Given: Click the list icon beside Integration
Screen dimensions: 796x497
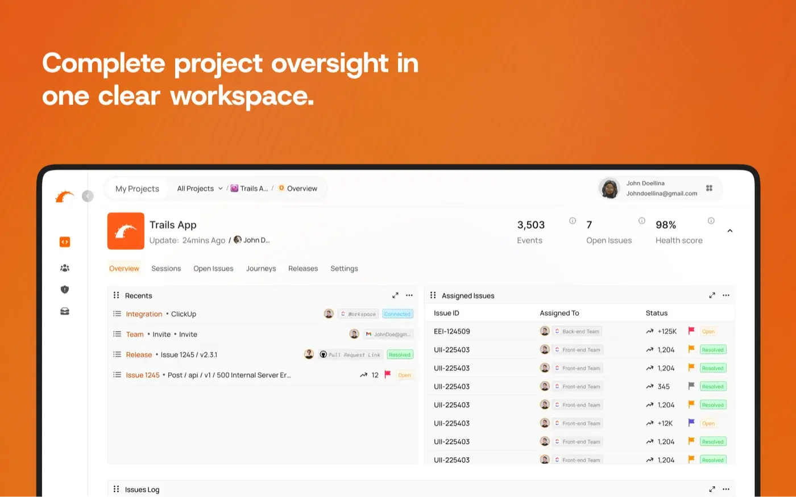Looking at the screenshot, I should (117, 314).
